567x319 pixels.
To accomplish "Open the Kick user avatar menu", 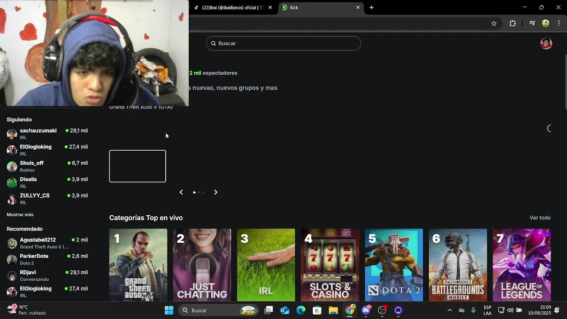I will 546,43.
